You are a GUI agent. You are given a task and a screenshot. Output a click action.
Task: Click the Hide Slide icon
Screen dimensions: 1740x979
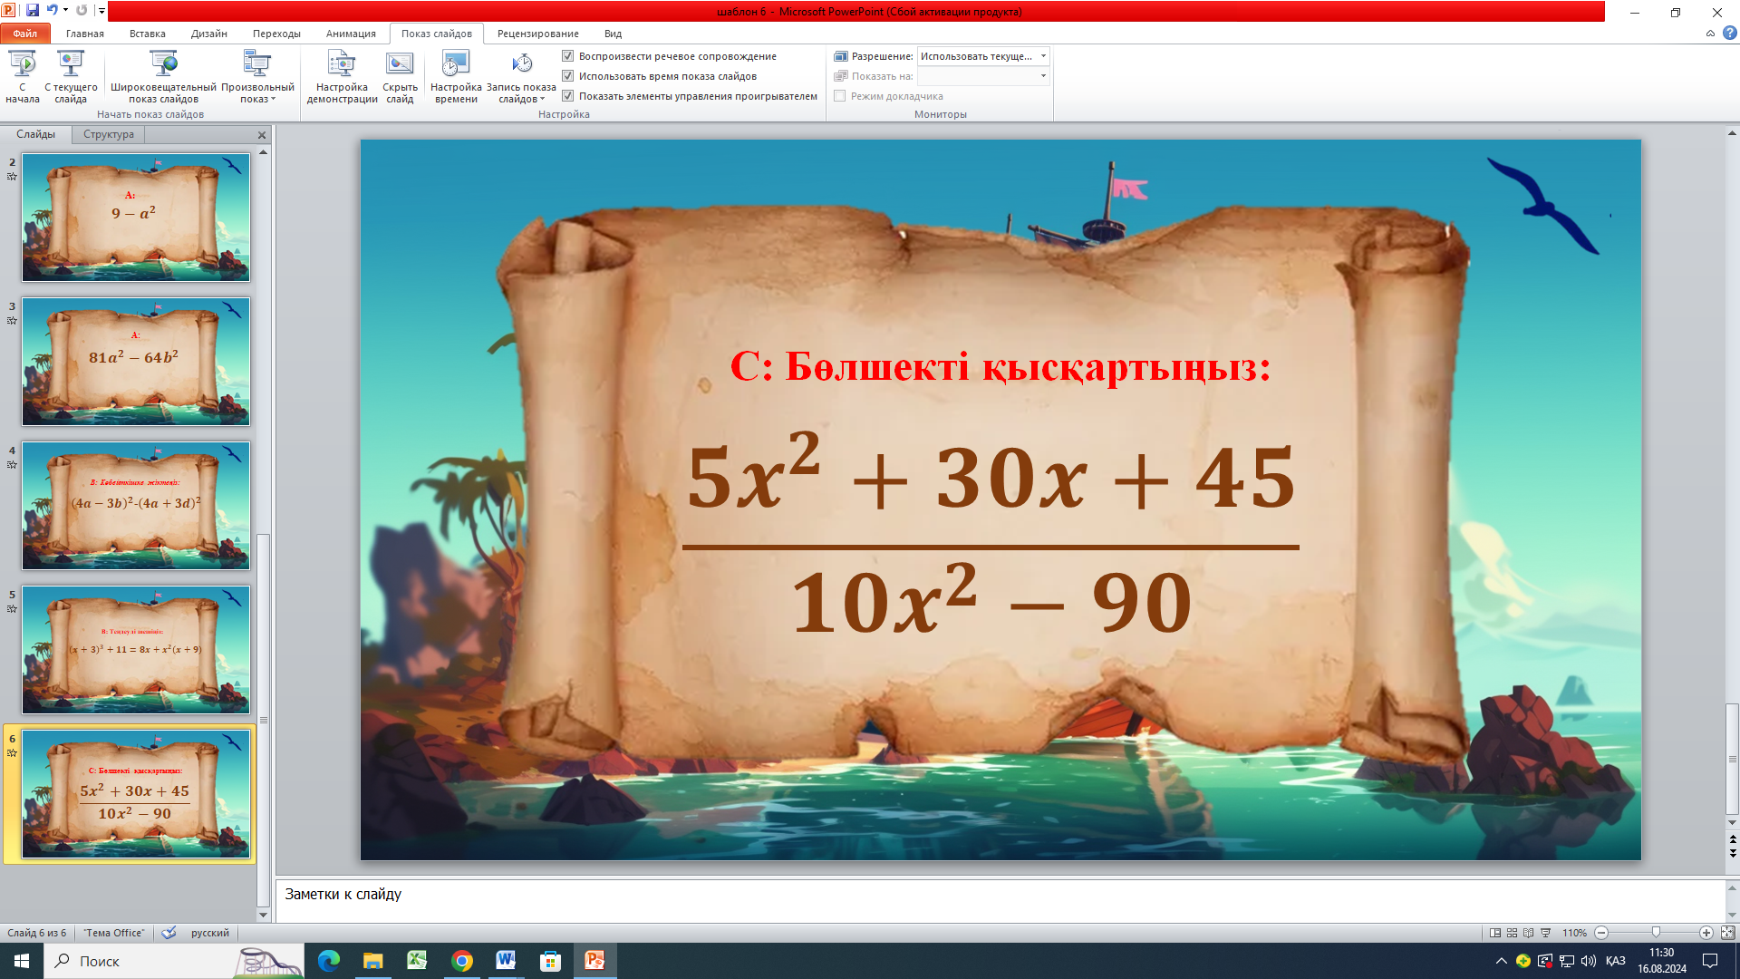click(400, 64)
